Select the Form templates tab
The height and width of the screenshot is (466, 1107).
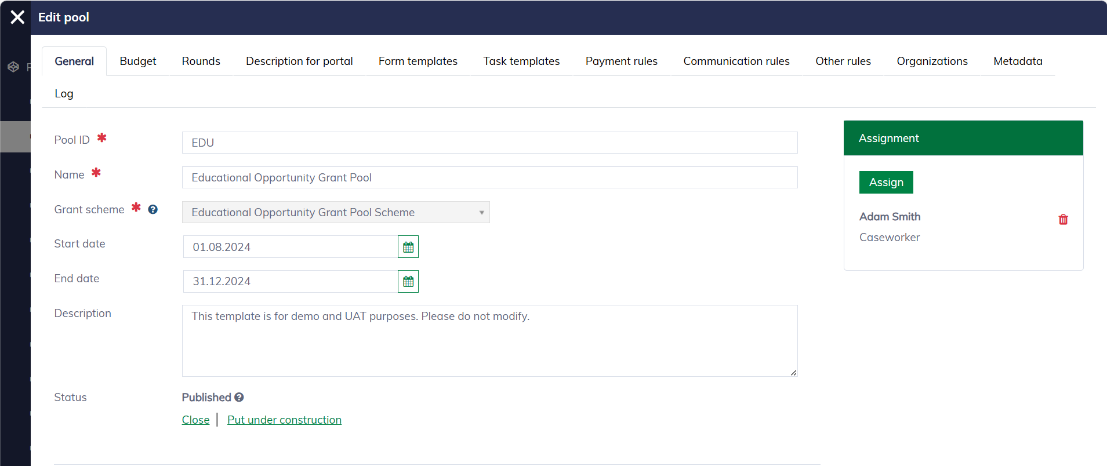418,61
